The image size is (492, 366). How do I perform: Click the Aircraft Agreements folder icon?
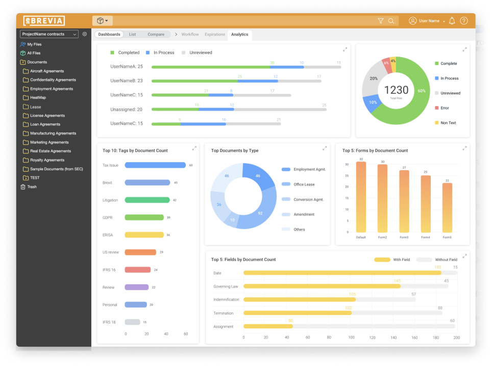point(26,71)
